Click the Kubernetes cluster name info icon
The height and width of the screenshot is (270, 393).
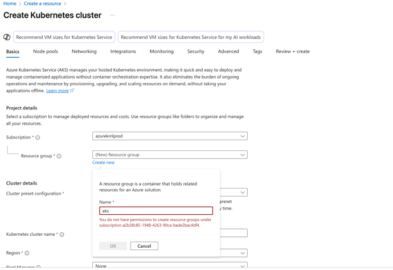tap(62, 235)
